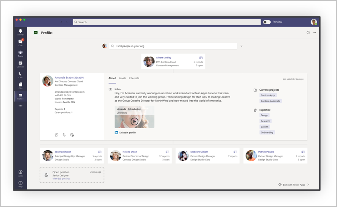
Task: Toggle the Preview switch
Action: pos(267,22)
